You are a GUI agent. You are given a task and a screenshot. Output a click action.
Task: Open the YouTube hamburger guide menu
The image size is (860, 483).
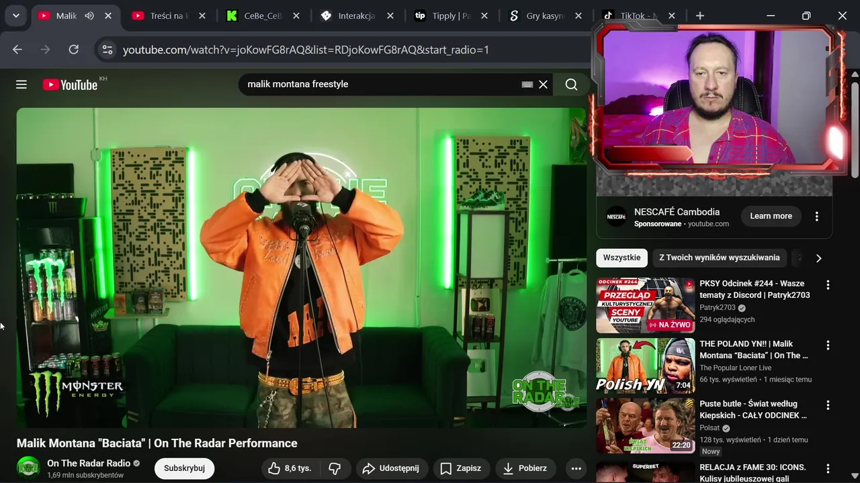click(x=21, y=84)
